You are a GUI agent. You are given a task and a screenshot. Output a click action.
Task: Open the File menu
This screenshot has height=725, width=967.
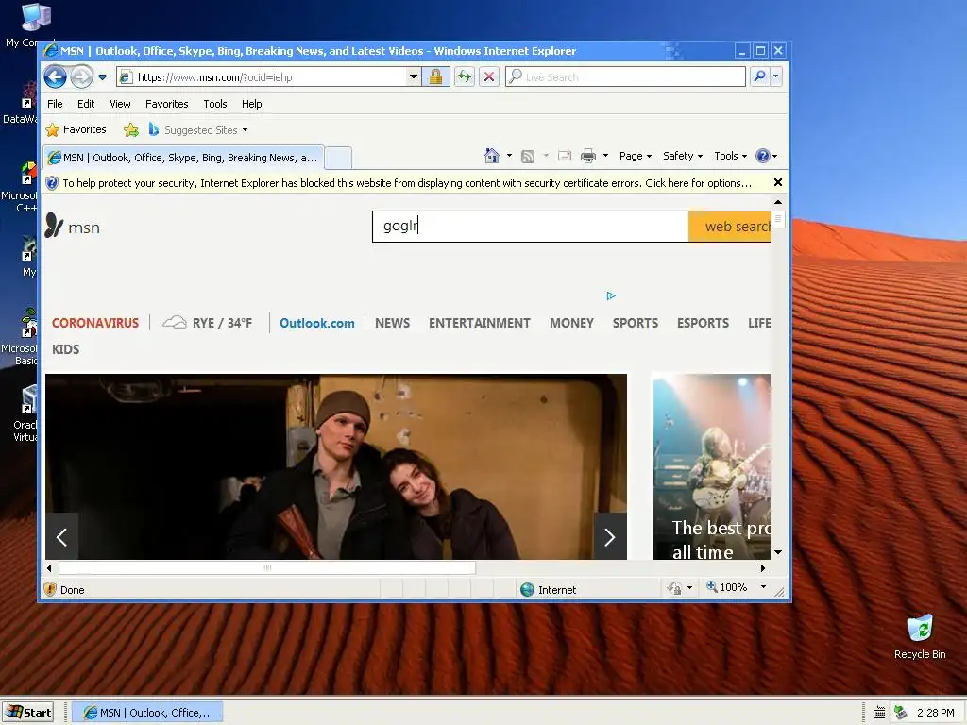[x=55, y=104]
